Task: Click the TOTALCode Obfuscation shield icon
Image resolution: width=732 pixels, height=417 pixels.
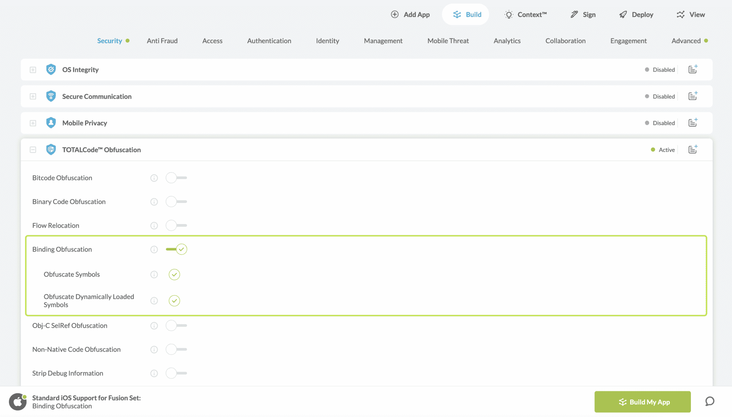Action: coord(51,149)
